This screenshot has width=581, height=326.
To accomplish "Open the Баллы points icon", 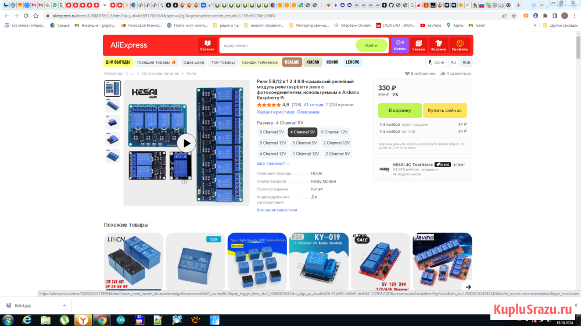I will pos(400,45).
